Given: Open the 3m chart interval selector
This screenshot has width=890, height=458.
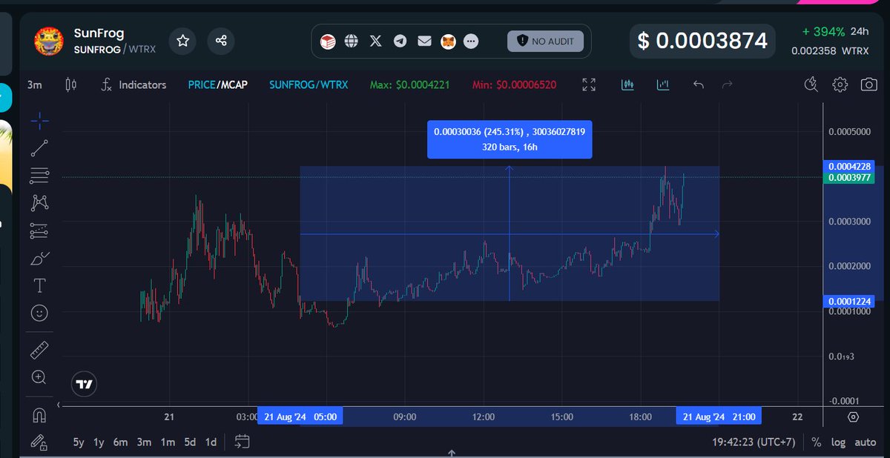Looking at the screenshot, I should point(34,84).
